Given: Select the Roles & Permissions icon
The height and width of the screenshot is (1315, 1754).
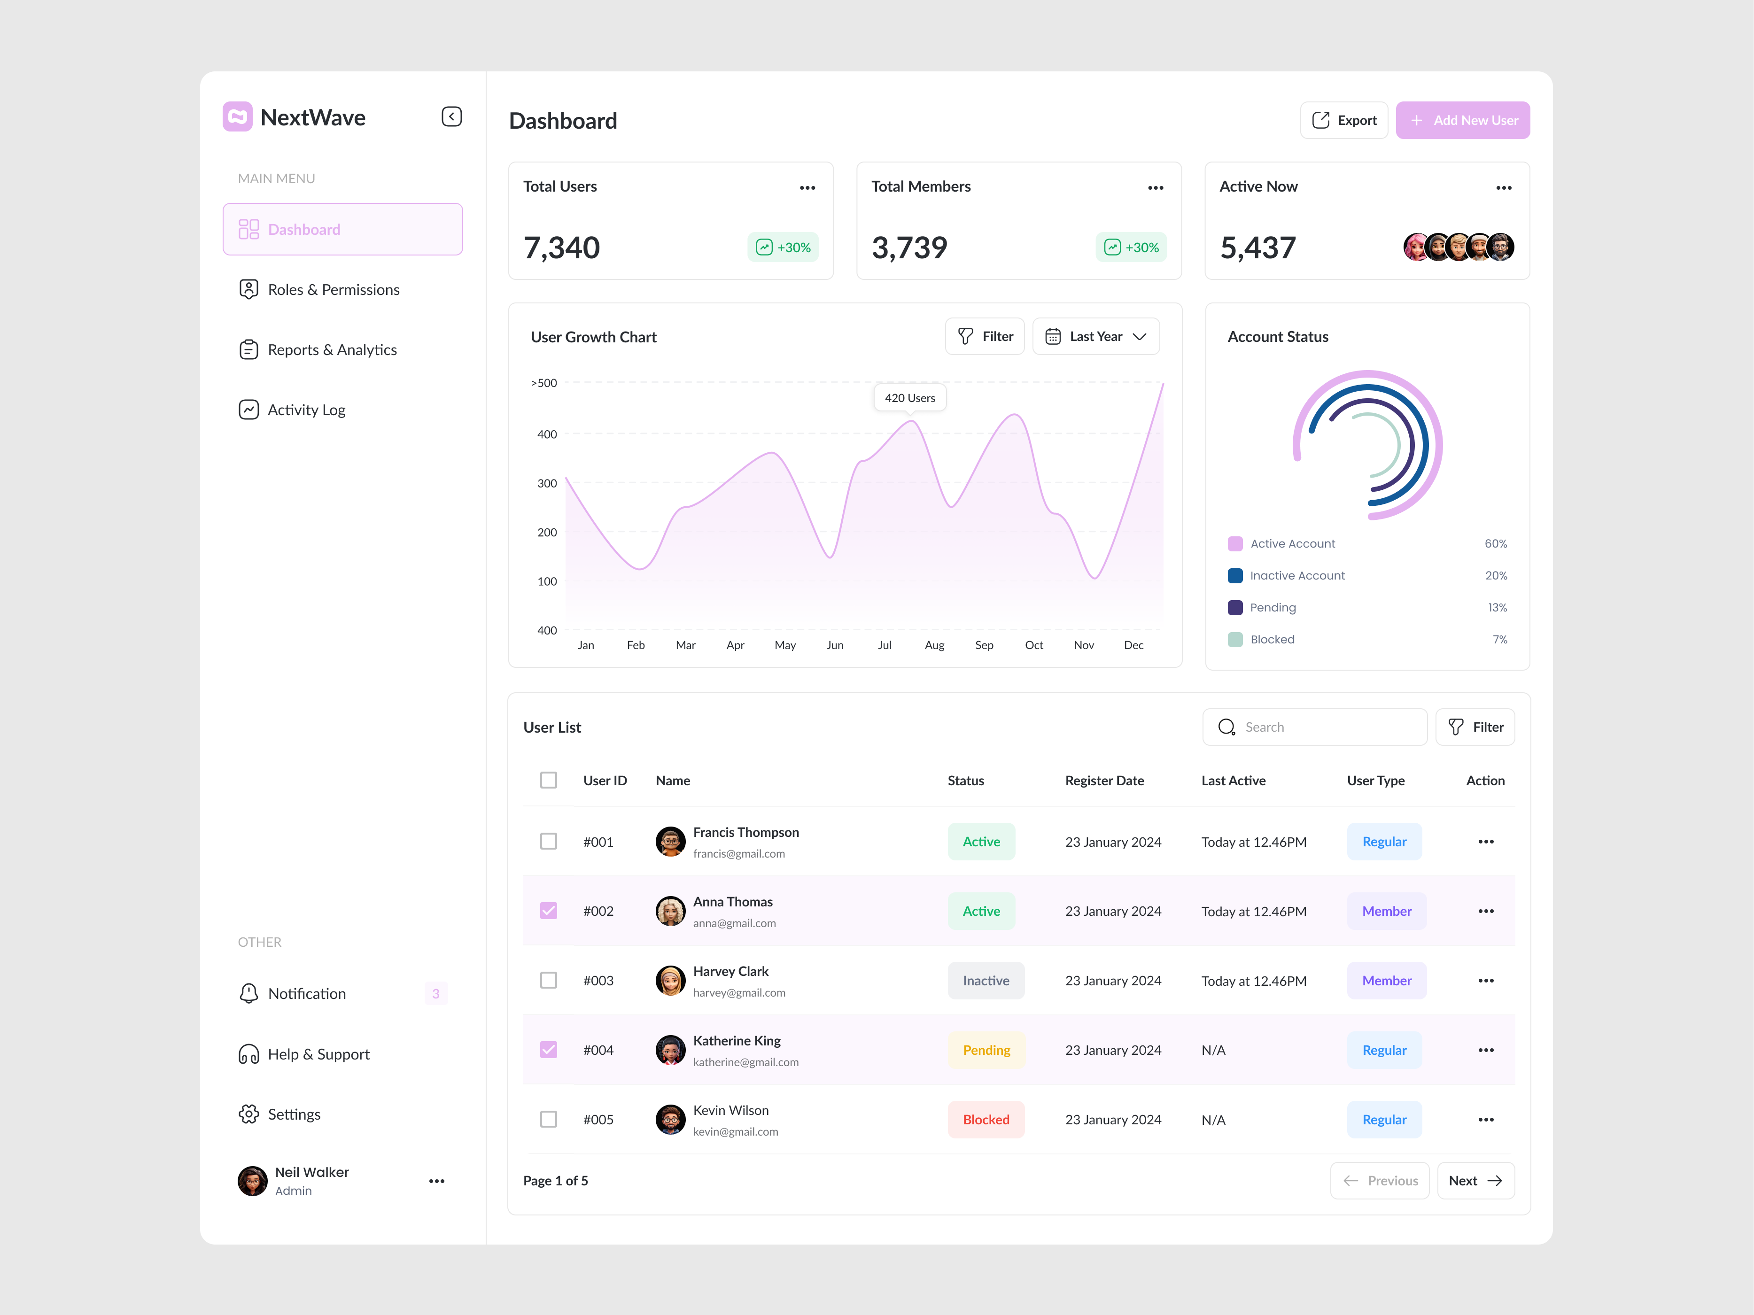Looking at the screenshot, I should [x=248, y=288].
